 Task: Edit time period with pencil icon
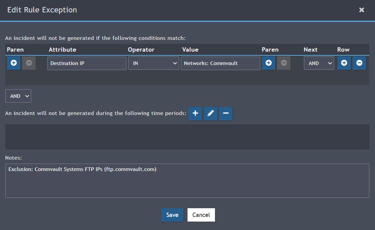211,113
